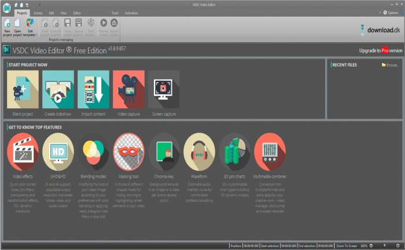405x250 pixels.
Task: Click the Video capture camera tile
Action: coord(128,89)
